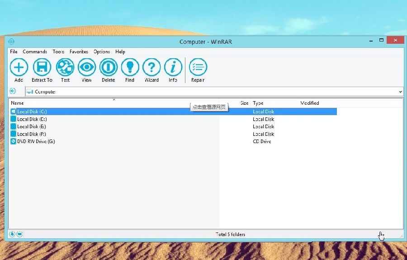The image size is (407, 260).
Task: Launch the Wizard question mark icon
Action: tap(151, 67)
